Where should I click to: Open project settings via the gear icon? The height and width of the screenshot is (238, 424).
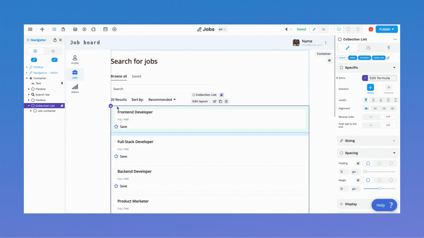coord(114,29)
